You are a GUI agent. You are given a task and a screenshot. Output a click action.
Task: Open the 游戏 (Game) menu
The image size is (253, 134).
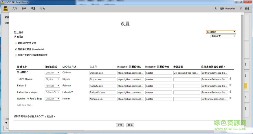[24, 9]
